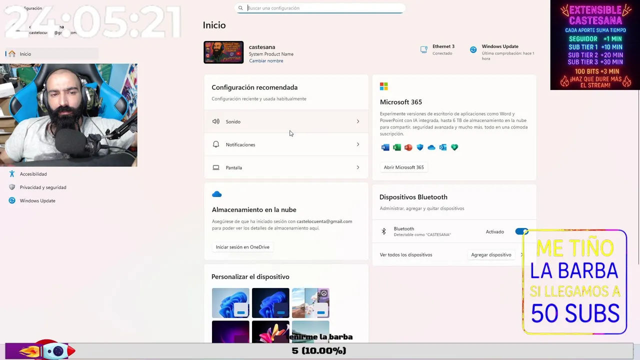Click the 'Cambiar nombre' link
The width and height of the screenshot is (640, 360).
point(266,61)
